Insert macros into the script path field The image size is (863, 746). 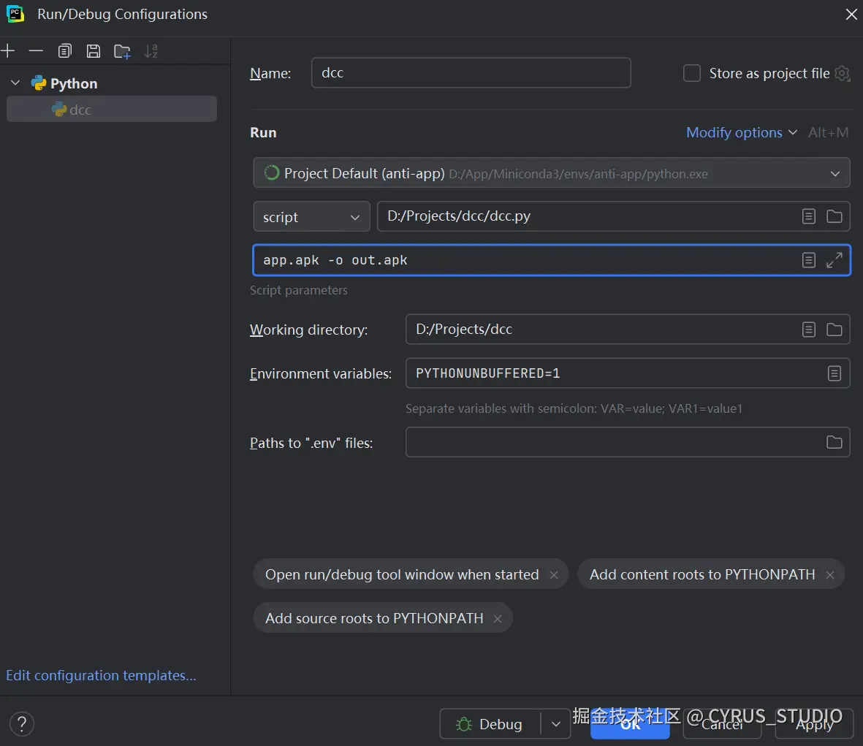point(808,216)
